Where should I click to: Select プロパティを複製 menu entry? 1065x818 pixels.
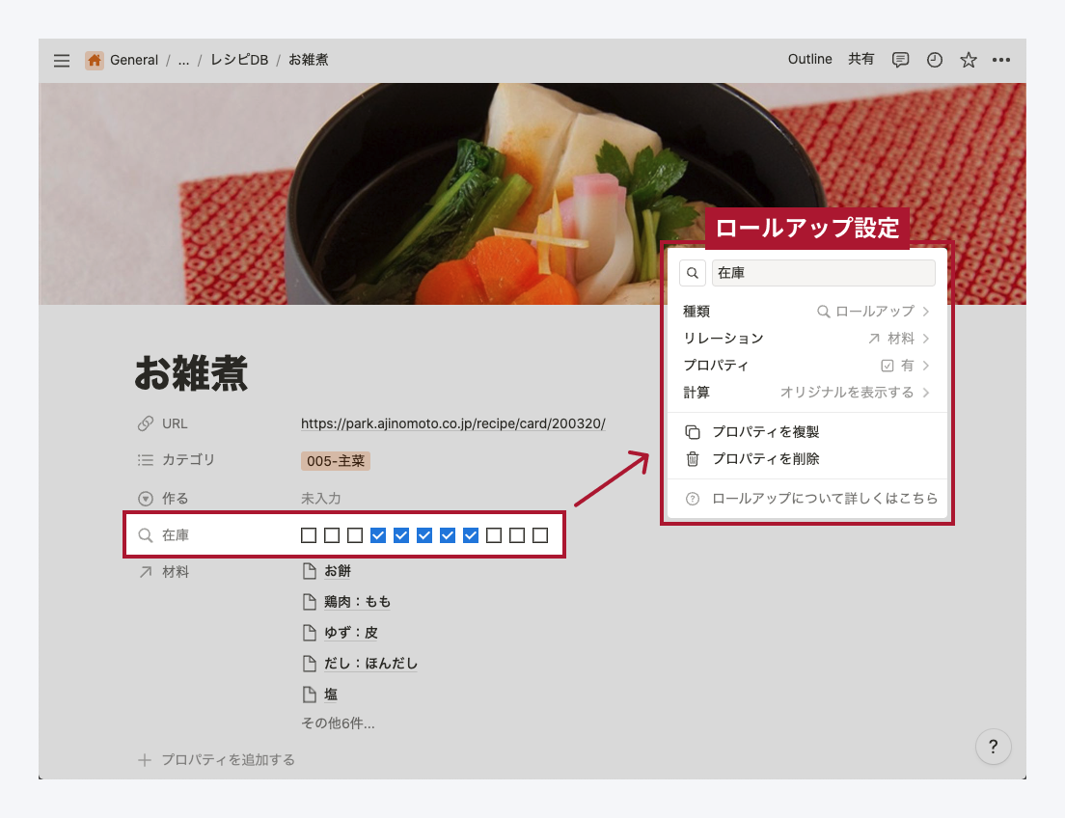(x=806, y=432)
